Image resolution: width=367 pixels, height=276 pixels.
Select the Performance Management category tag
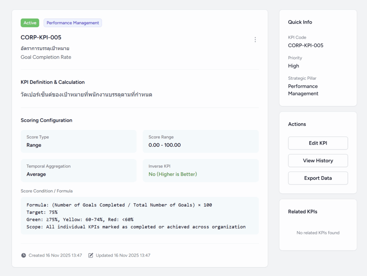73,23
